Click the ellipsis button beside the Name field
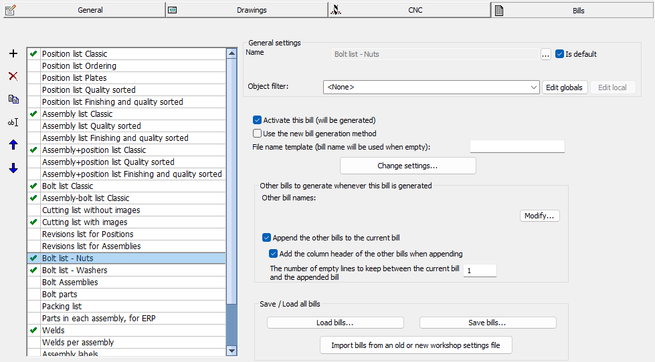Viewport: 655px width, 362px height. (x=545, y=54)
